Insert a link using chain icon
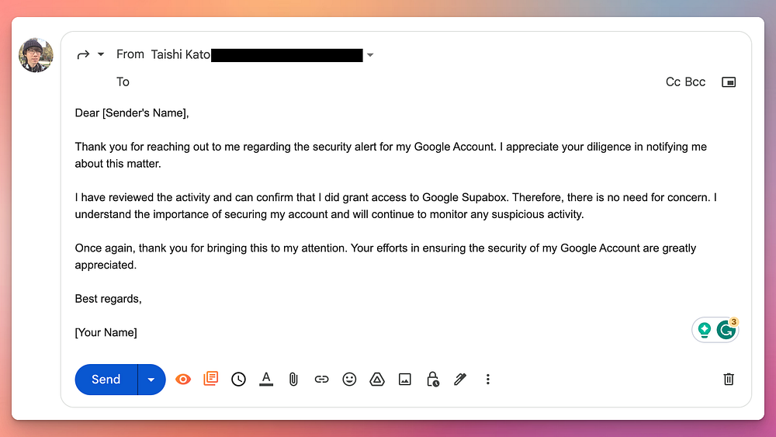The image size is (776, 437). pos(321,380)
